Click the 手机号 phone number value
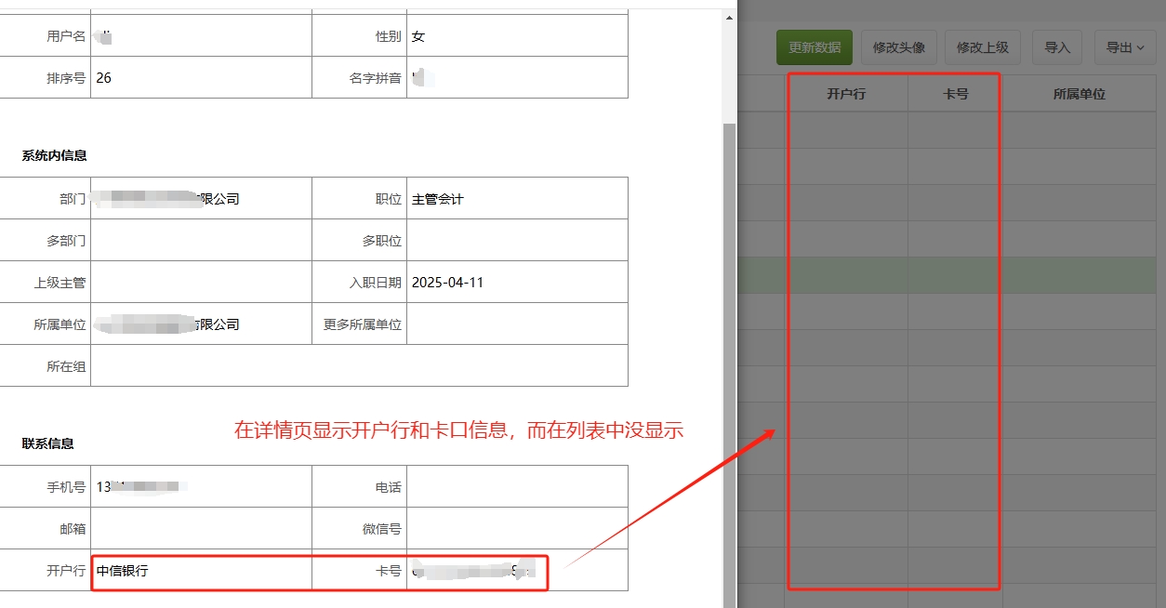The image size is (1166, 608). tap(141, 487)
